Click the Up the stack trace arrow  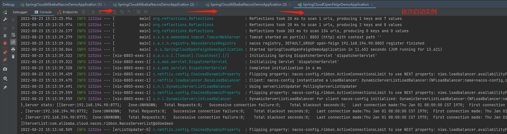click(x=13, y=20)
